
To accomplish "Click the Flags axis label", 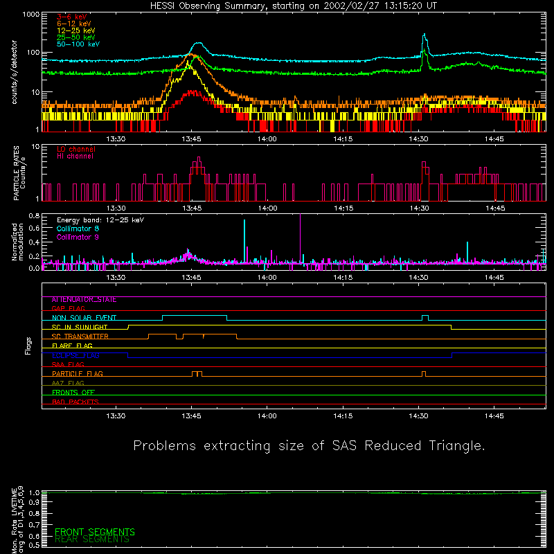I will tap(28, 346).
